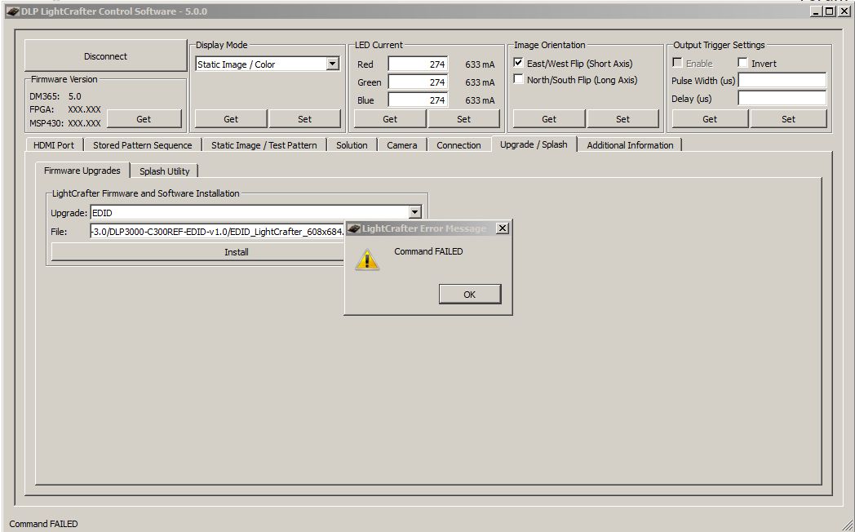The height and width of the screenshot is (532, 855).
Task: Click the 633 mA value beside Red
Action: [x=480, y=64]
